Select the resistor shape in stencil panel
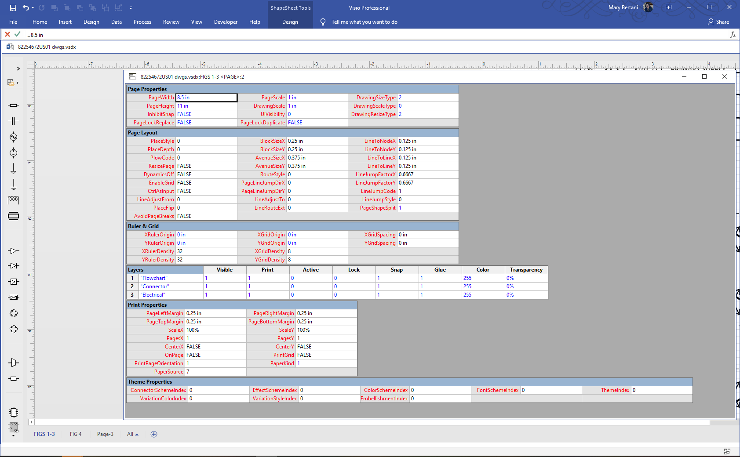The width and height of the screenshot is (740, 457). (14, 105)
